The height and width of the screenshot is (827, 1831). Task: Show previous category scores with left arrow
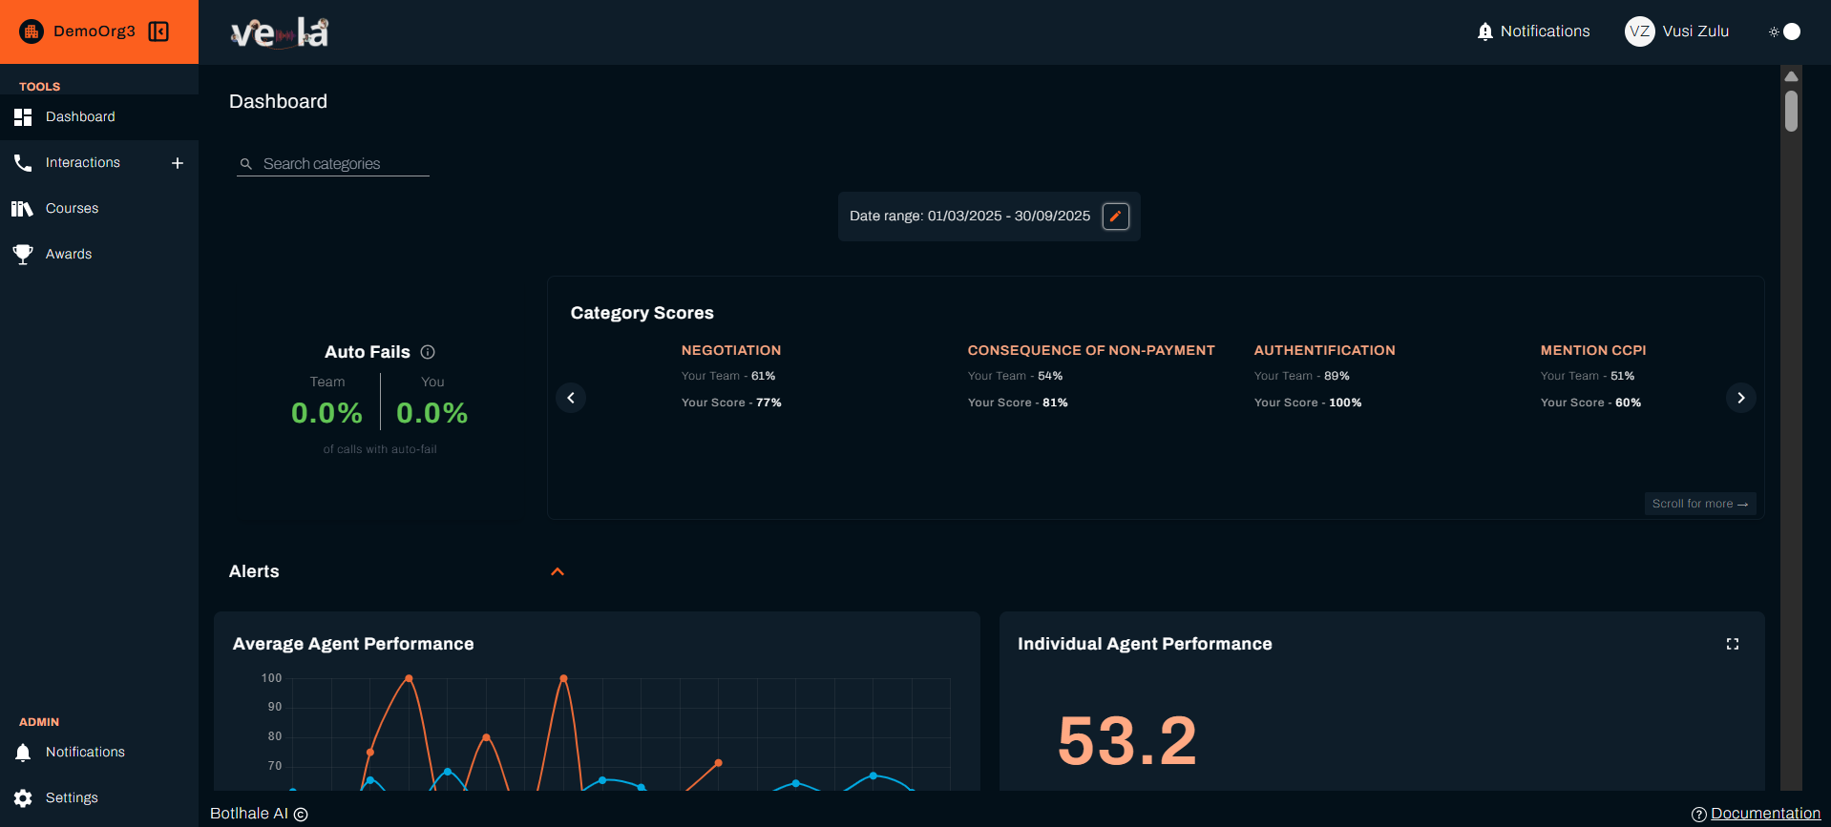571,398
